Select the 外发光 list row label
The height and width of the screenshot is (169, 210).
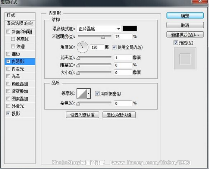(18, 106)
